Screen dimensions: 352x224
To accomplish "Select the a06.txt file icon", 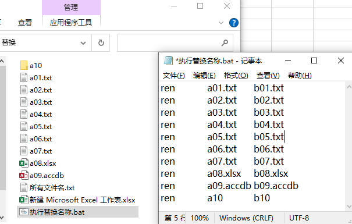I will (x=24, y=138).
